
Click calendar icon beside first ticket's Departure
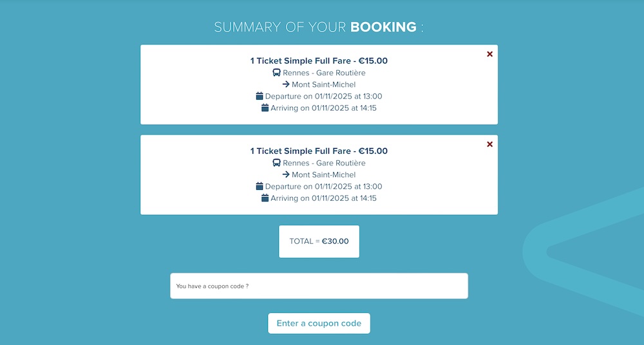tap(259, 96)
